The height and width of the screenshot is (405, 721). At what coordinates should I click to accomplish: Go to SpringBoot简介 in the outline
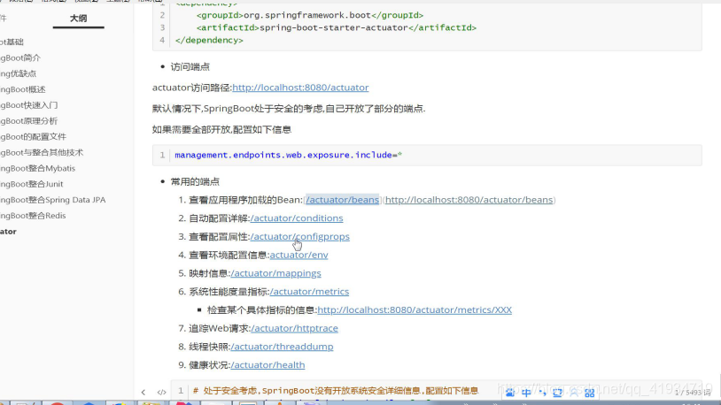[x=20, y=57]
